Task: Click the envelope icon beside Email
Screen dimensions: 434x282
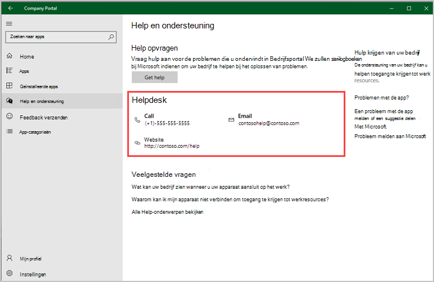Action: [x=231, y=120]
